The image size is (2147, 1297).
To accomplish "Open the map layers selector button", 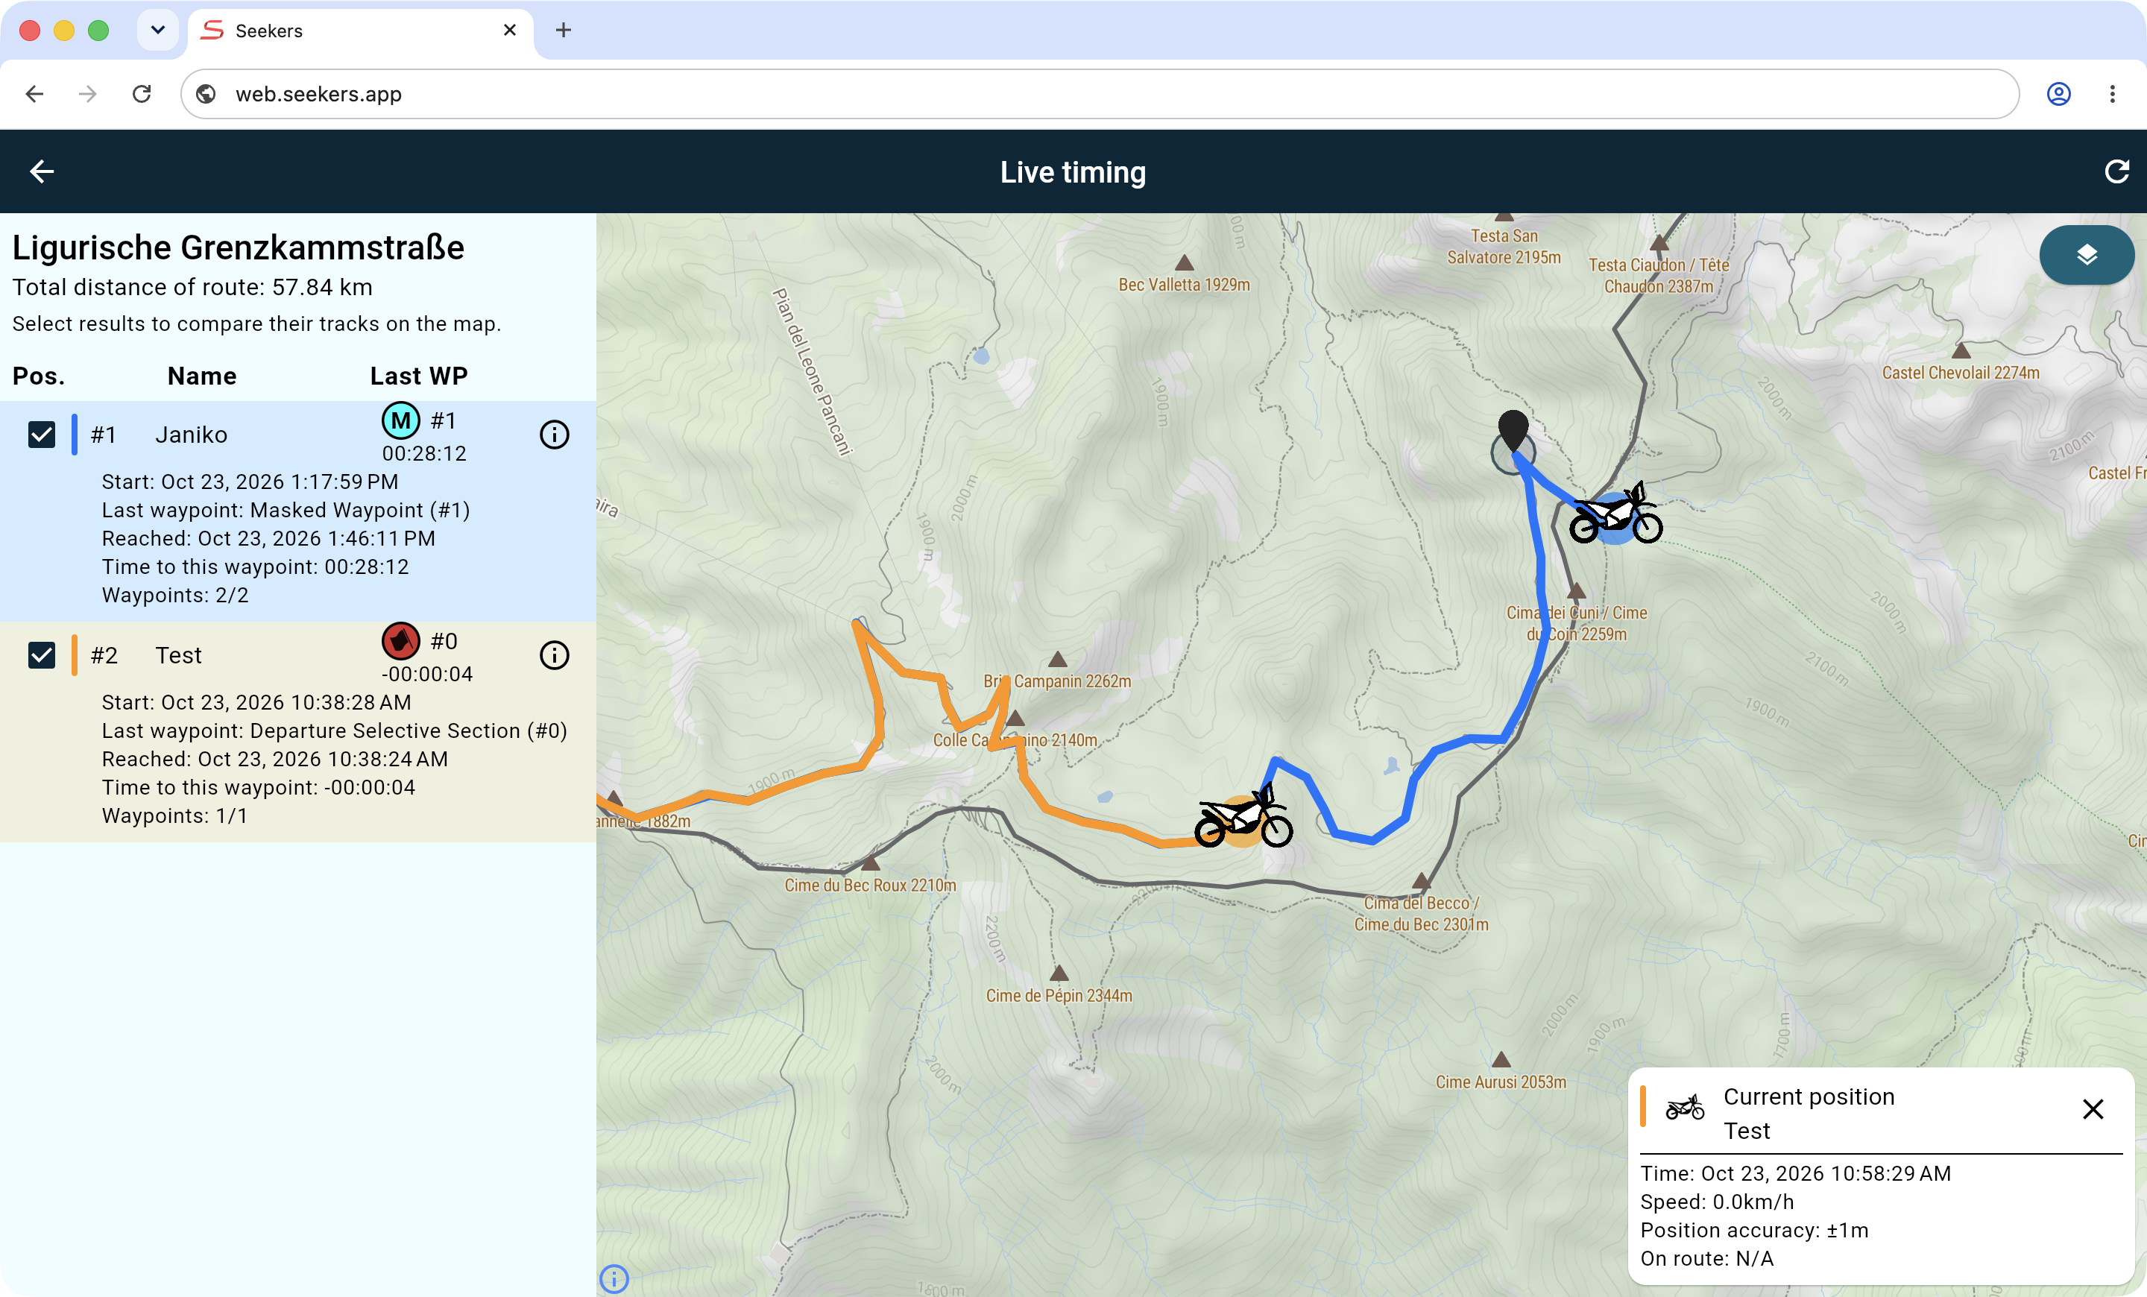I will coord(2086,255).
